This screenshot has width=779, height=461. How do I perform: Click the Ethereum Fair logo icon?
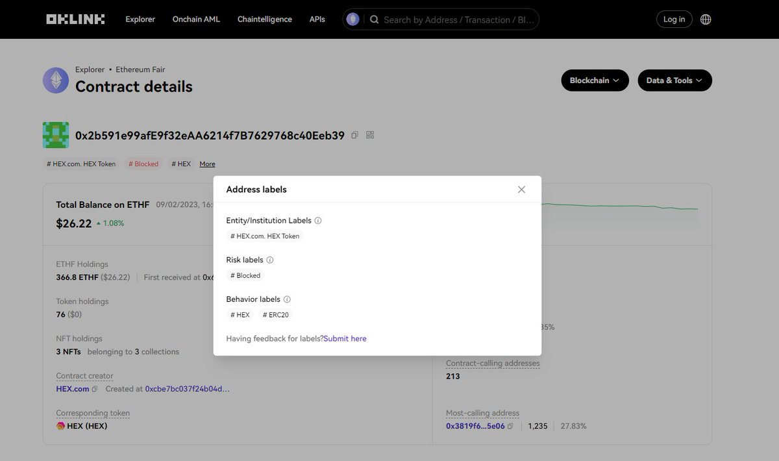pos(56,81)
